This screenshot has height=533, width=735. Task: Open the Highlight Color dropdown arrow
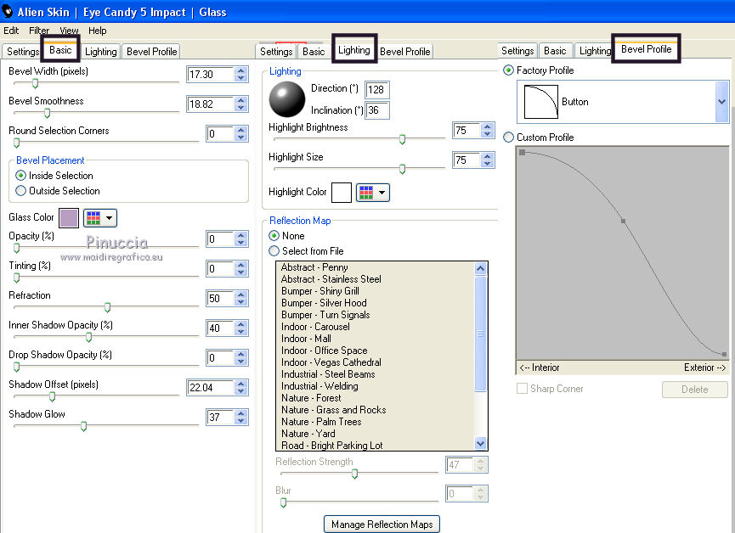[383, 193]
